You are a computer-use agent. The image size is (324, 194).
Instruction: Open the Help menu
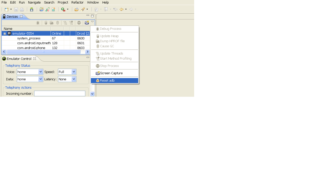106,2
